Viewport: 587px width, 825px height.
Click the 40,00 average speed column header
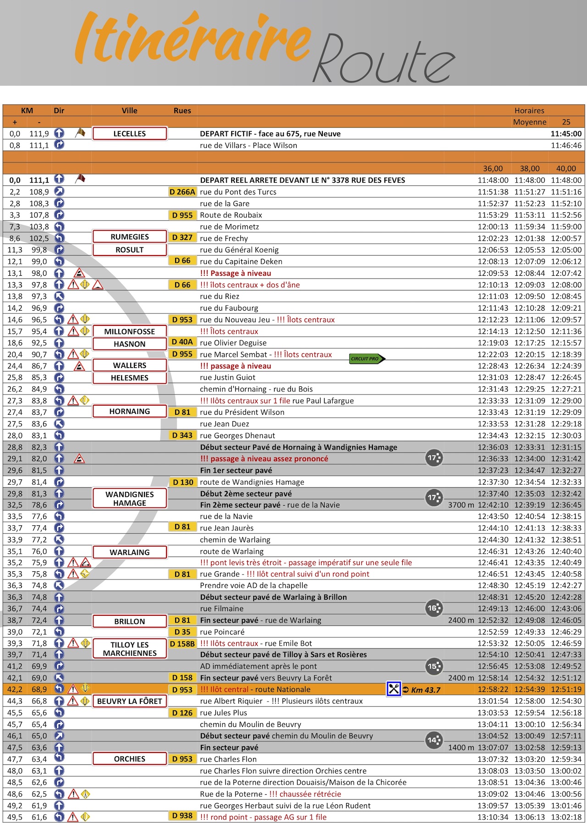pyautogui.click(x=566, y=168)
